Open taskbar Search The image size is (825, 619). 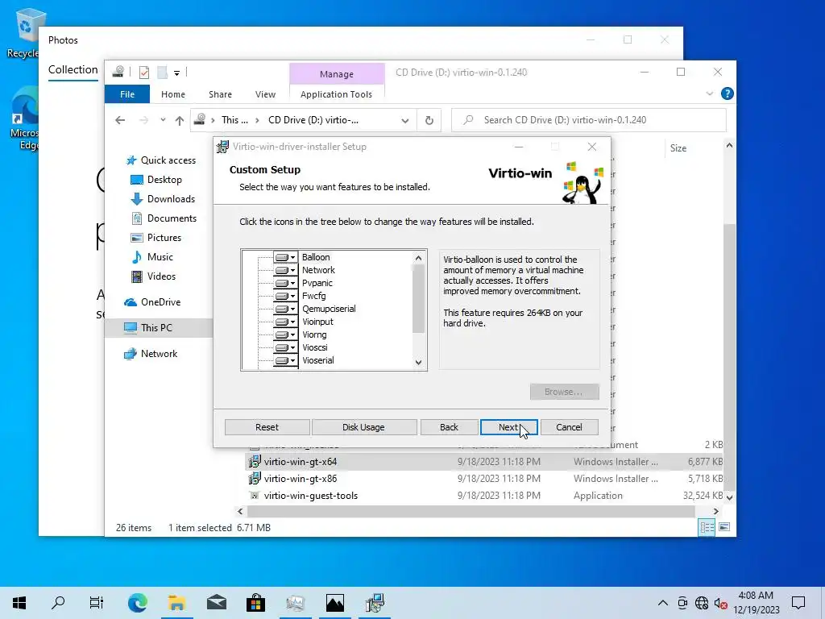pos(58,603)
